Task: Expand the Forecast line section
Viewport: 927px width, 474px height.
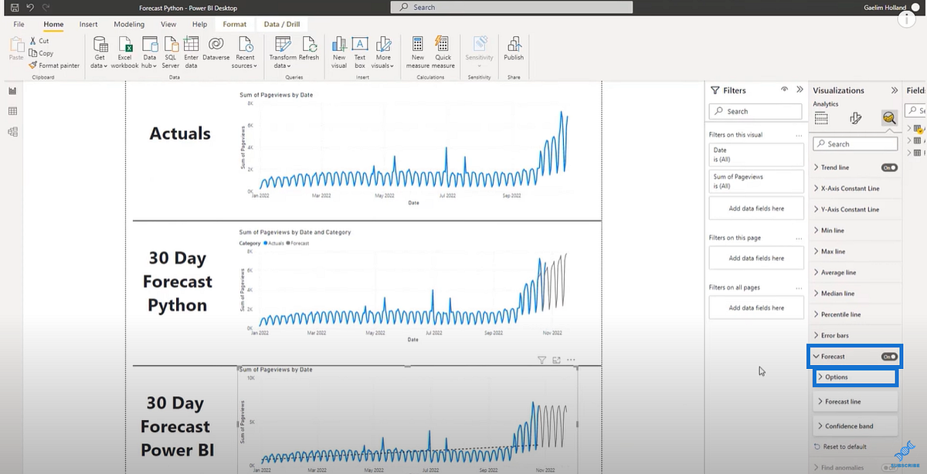Action: tap(845, 401)
